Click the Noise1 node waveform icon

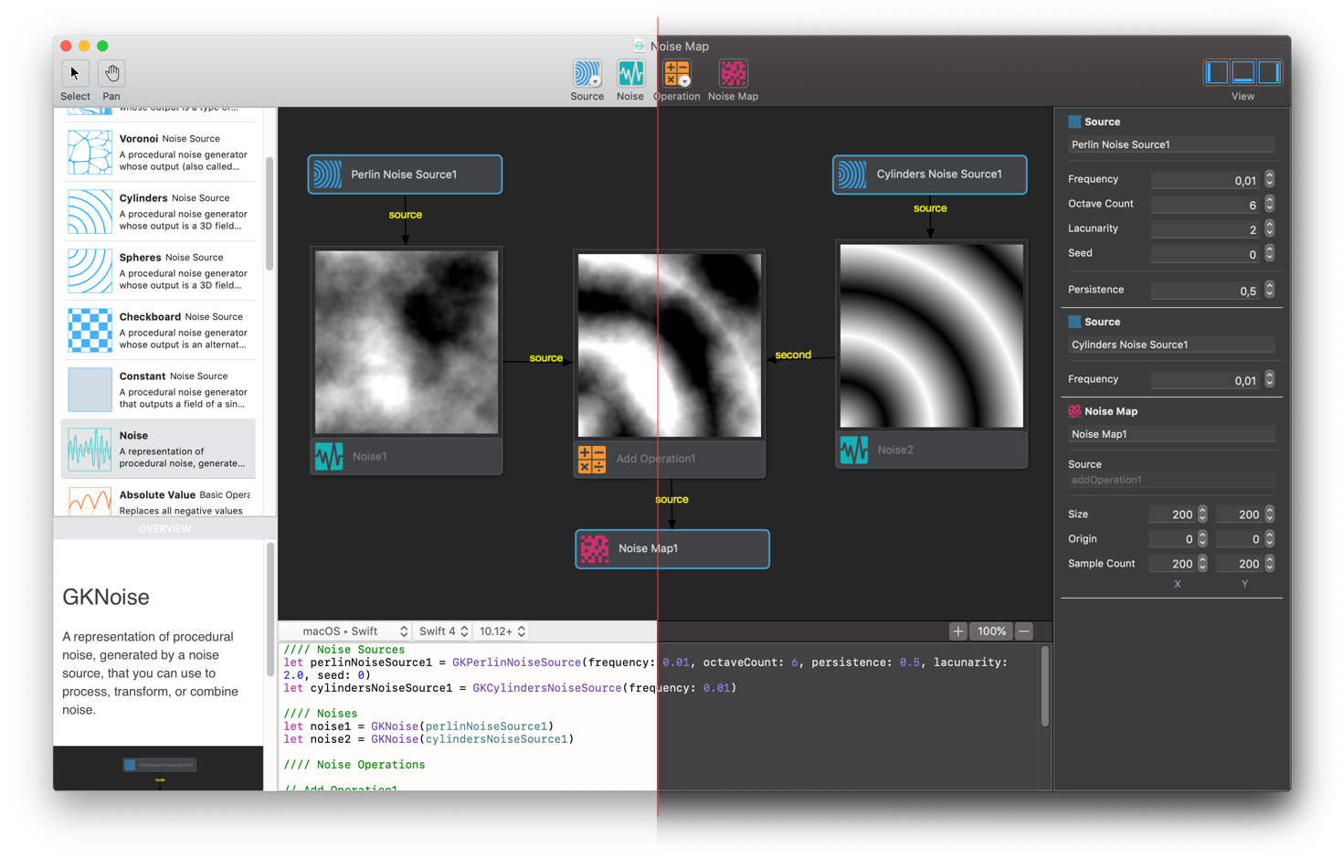(329, 456)
